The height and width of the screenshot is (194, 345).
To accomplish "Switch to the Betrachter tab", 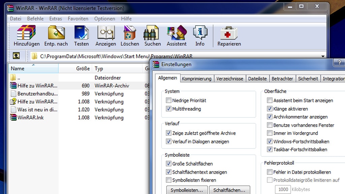I will pyautogui.click(x=282, y=78).
